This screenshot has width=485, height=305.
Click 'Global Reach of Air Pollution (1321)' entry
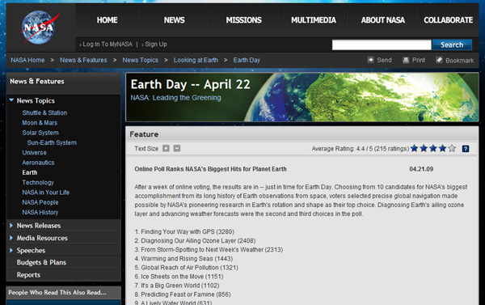pyautogui.click(x=187, y=268)
